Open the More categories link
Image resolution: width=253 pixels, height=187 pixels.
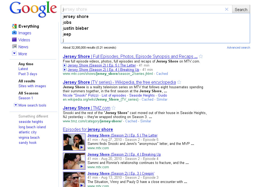point(22,54)
